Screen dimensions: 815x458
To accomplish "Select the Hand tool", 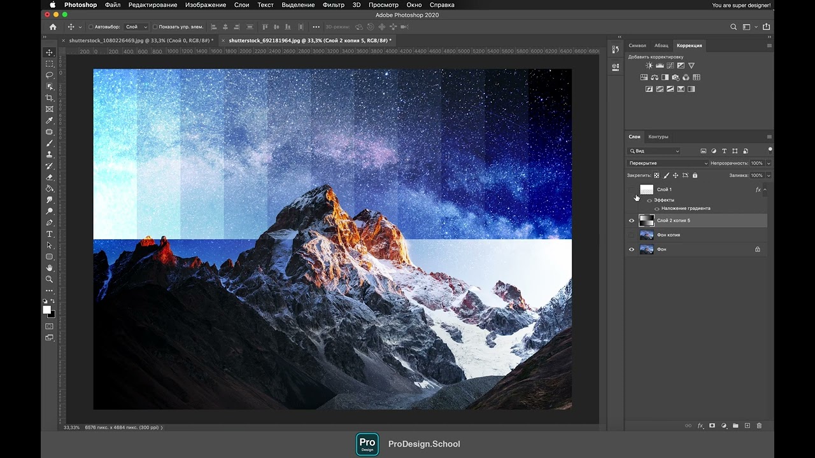I will [x=50, y=268].
